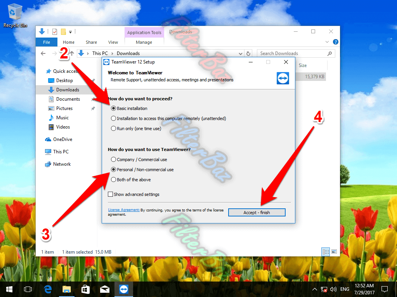Choose Company / Commercial use option

113,160
